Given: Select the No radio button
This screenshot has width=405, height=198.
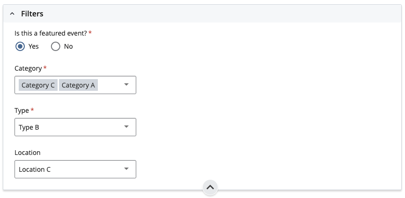Looking at the screenshot, I should (56, 46).
